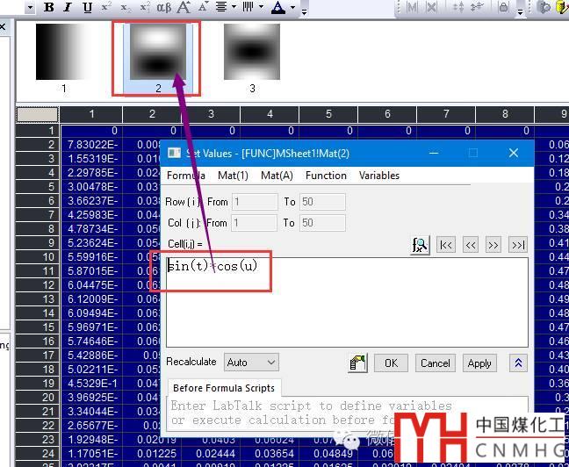This screenshot has width=569, height=467.
Task: Select the Before Formula Scripts tab
Action: (224, 388)
